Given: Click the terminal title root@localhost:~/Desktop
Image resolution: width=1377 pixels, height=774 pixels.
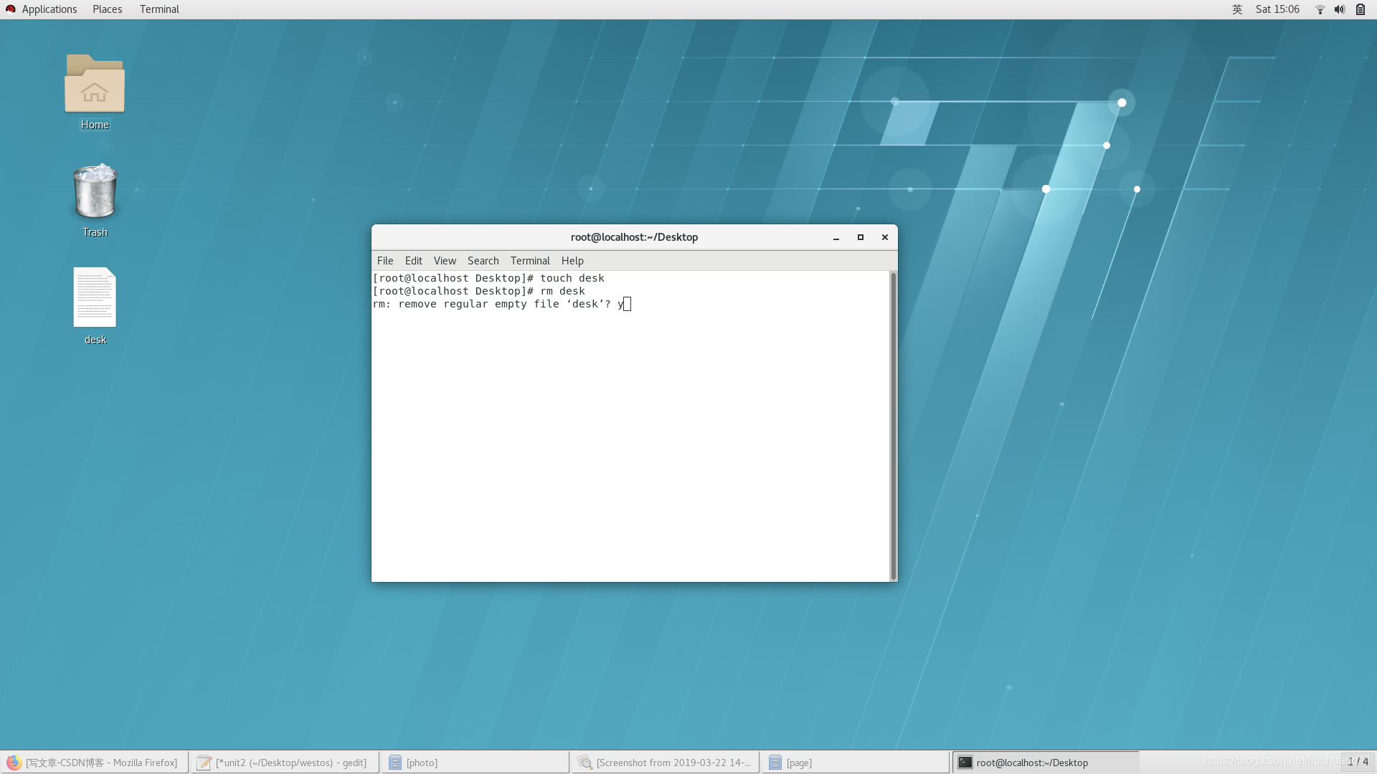Looking at the screenshot, I should [x=634, y=237].
